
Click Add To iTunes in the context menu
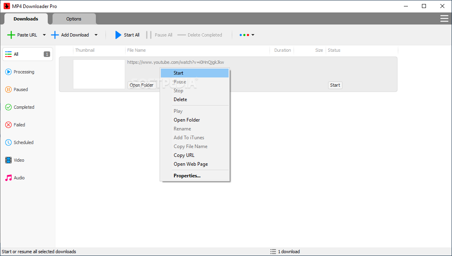click(195, 138)
